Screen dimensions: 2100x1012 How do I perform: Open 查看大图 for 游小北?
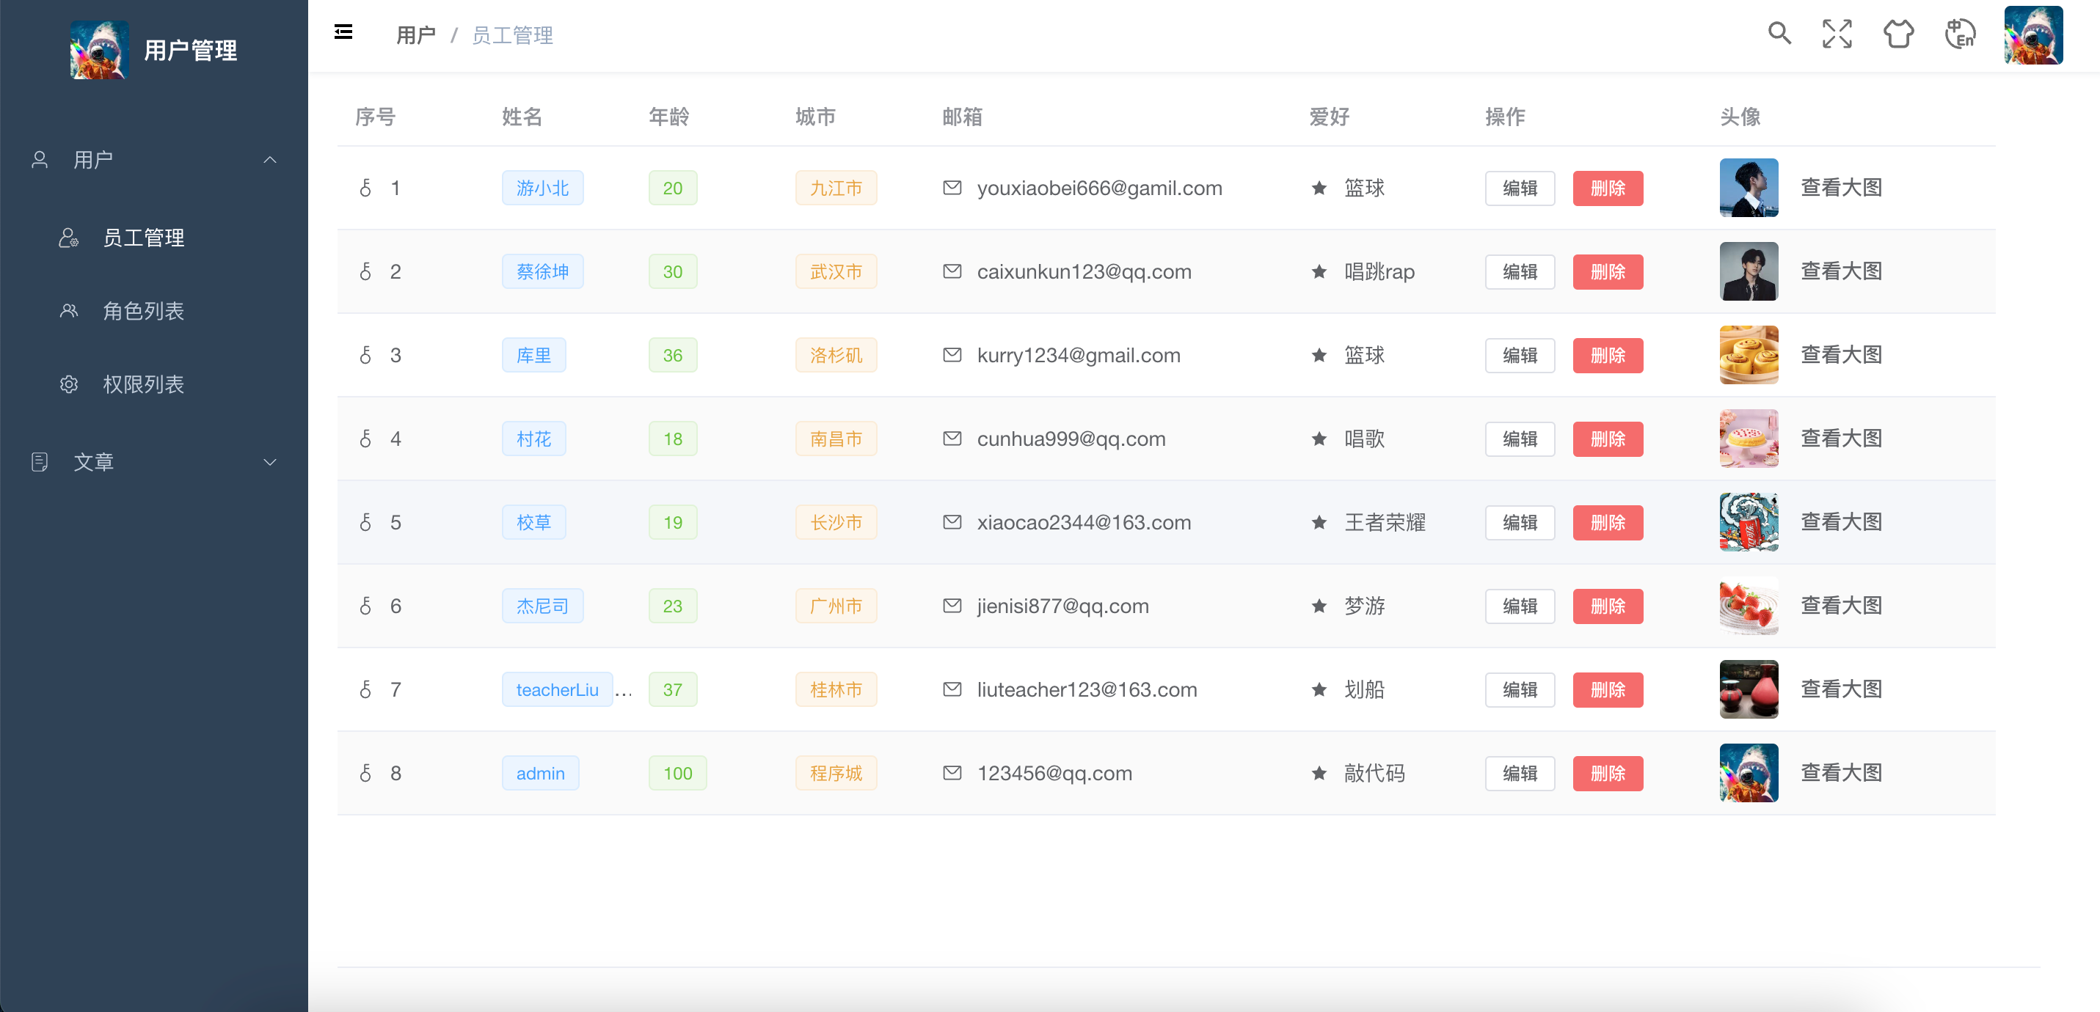1841,188
